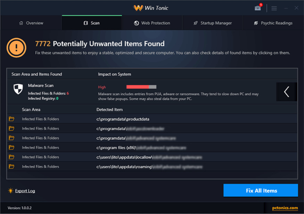Open the hamburger menu icon
Image resolution: width=304 pixels, height=214 pixels.
point(274,8)
